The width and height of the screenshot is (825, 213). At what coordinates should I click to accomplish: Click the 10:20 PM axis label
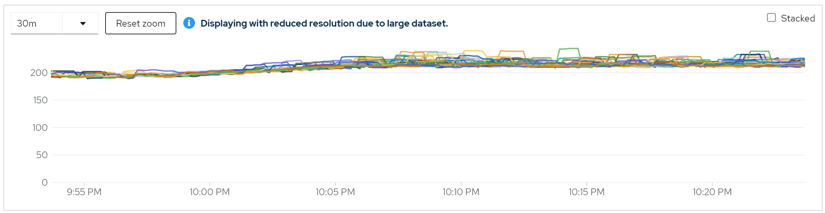(x=712, y=192)
